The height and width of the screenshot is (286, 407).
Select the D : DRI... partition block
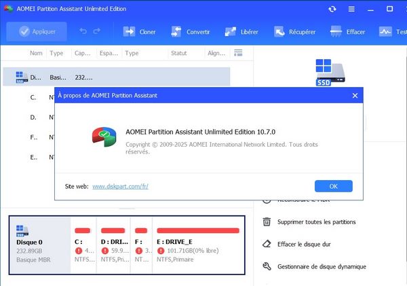(113, 245)
